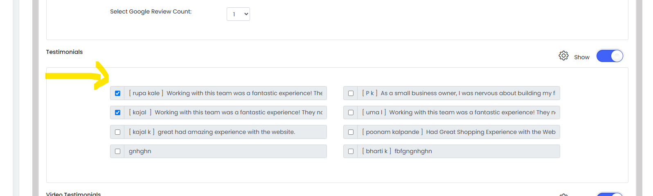The height and width of the screenshot is (196, 653).
Task: Open the Google Review Count dropdown
Action: pyautogui.click(x=238, y=14)
